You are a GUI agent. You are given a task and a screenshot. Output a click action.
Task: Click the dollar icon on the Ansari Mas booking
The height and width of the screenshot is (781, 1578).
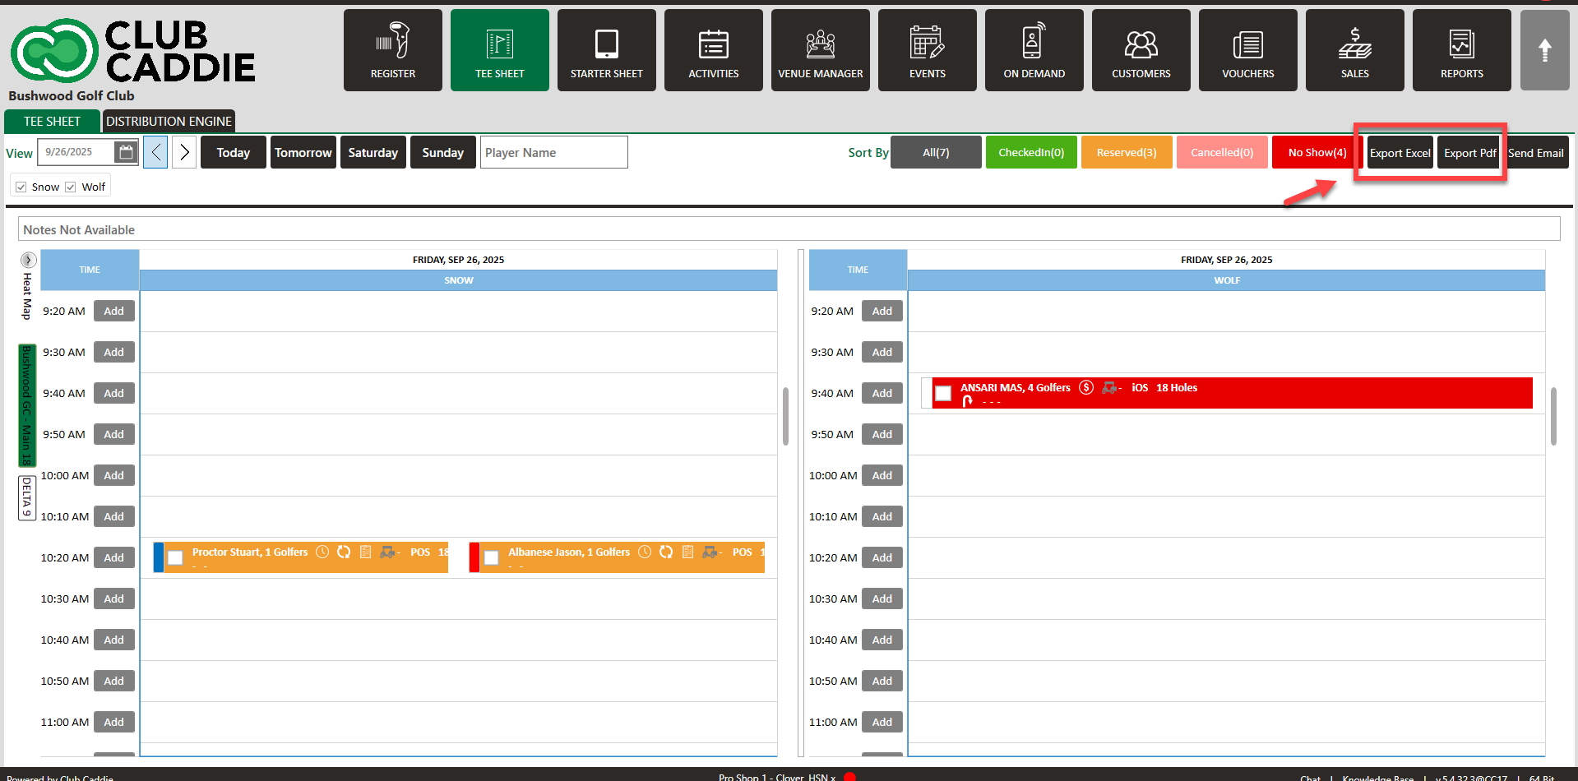[1086, 387]
